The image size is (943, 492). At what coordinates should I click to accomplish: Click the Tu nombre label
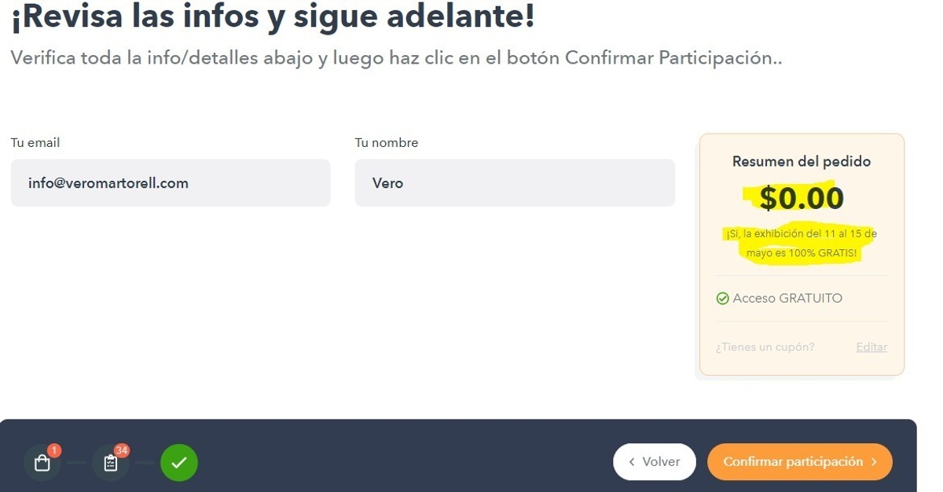point(387,143)
